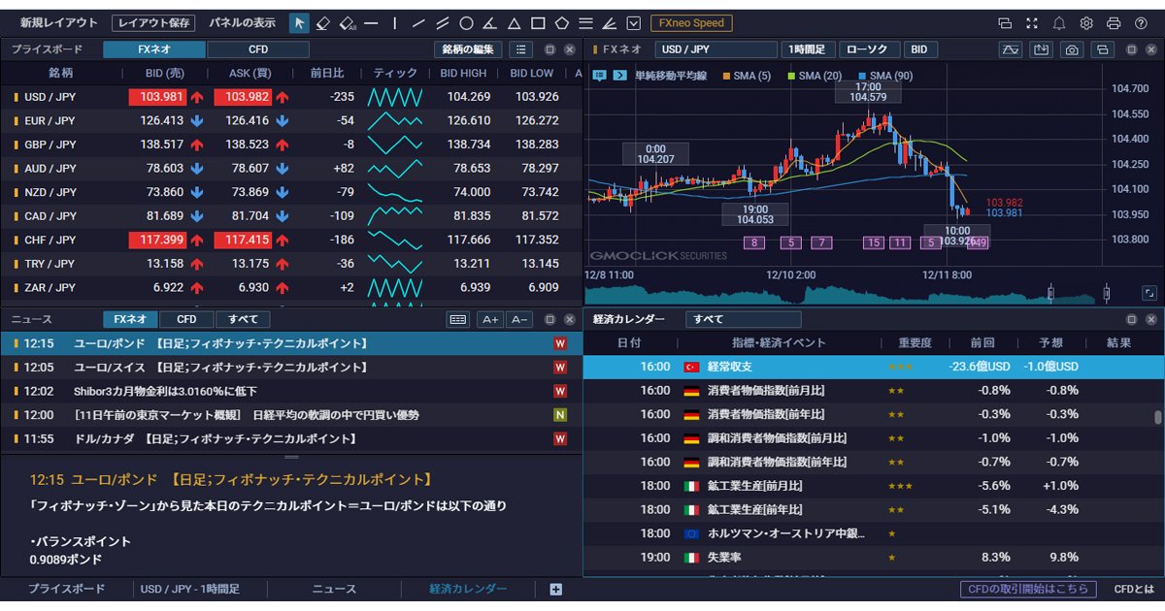Switch to the CFD tab on the price board
1165x611 pixels.
pos(257,48)
